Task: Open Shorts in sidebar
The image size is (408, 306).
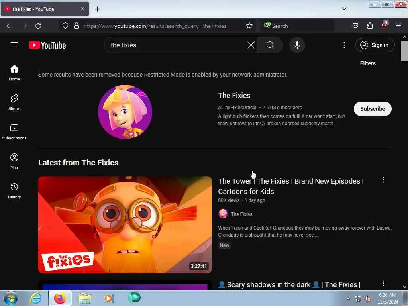Action: pos(14,102)
